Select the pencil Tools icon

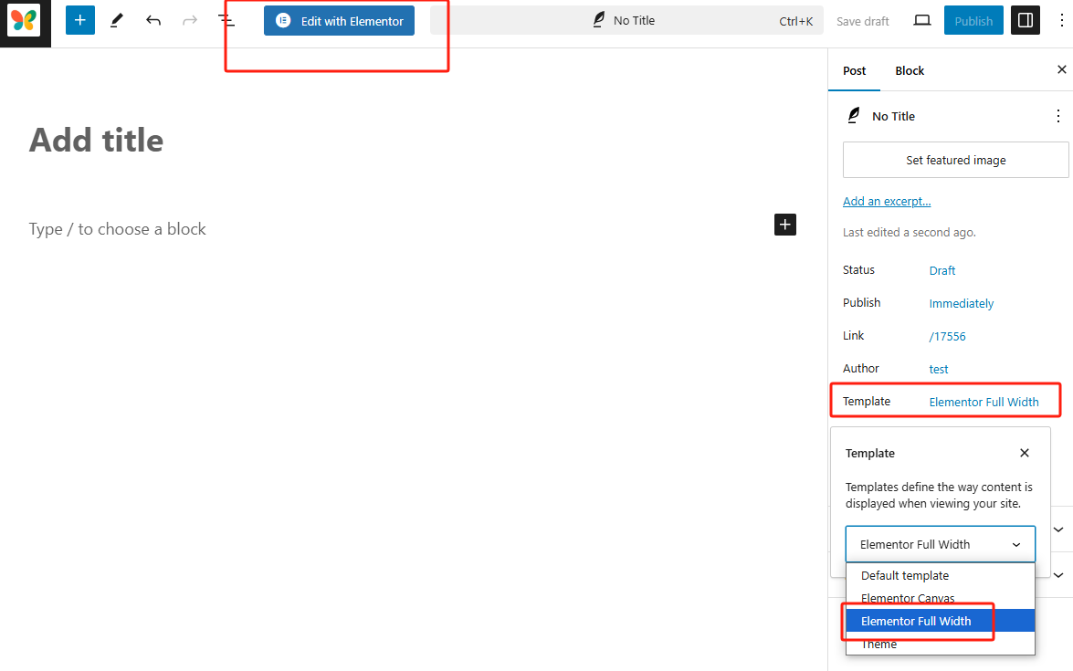pos(117,20)
